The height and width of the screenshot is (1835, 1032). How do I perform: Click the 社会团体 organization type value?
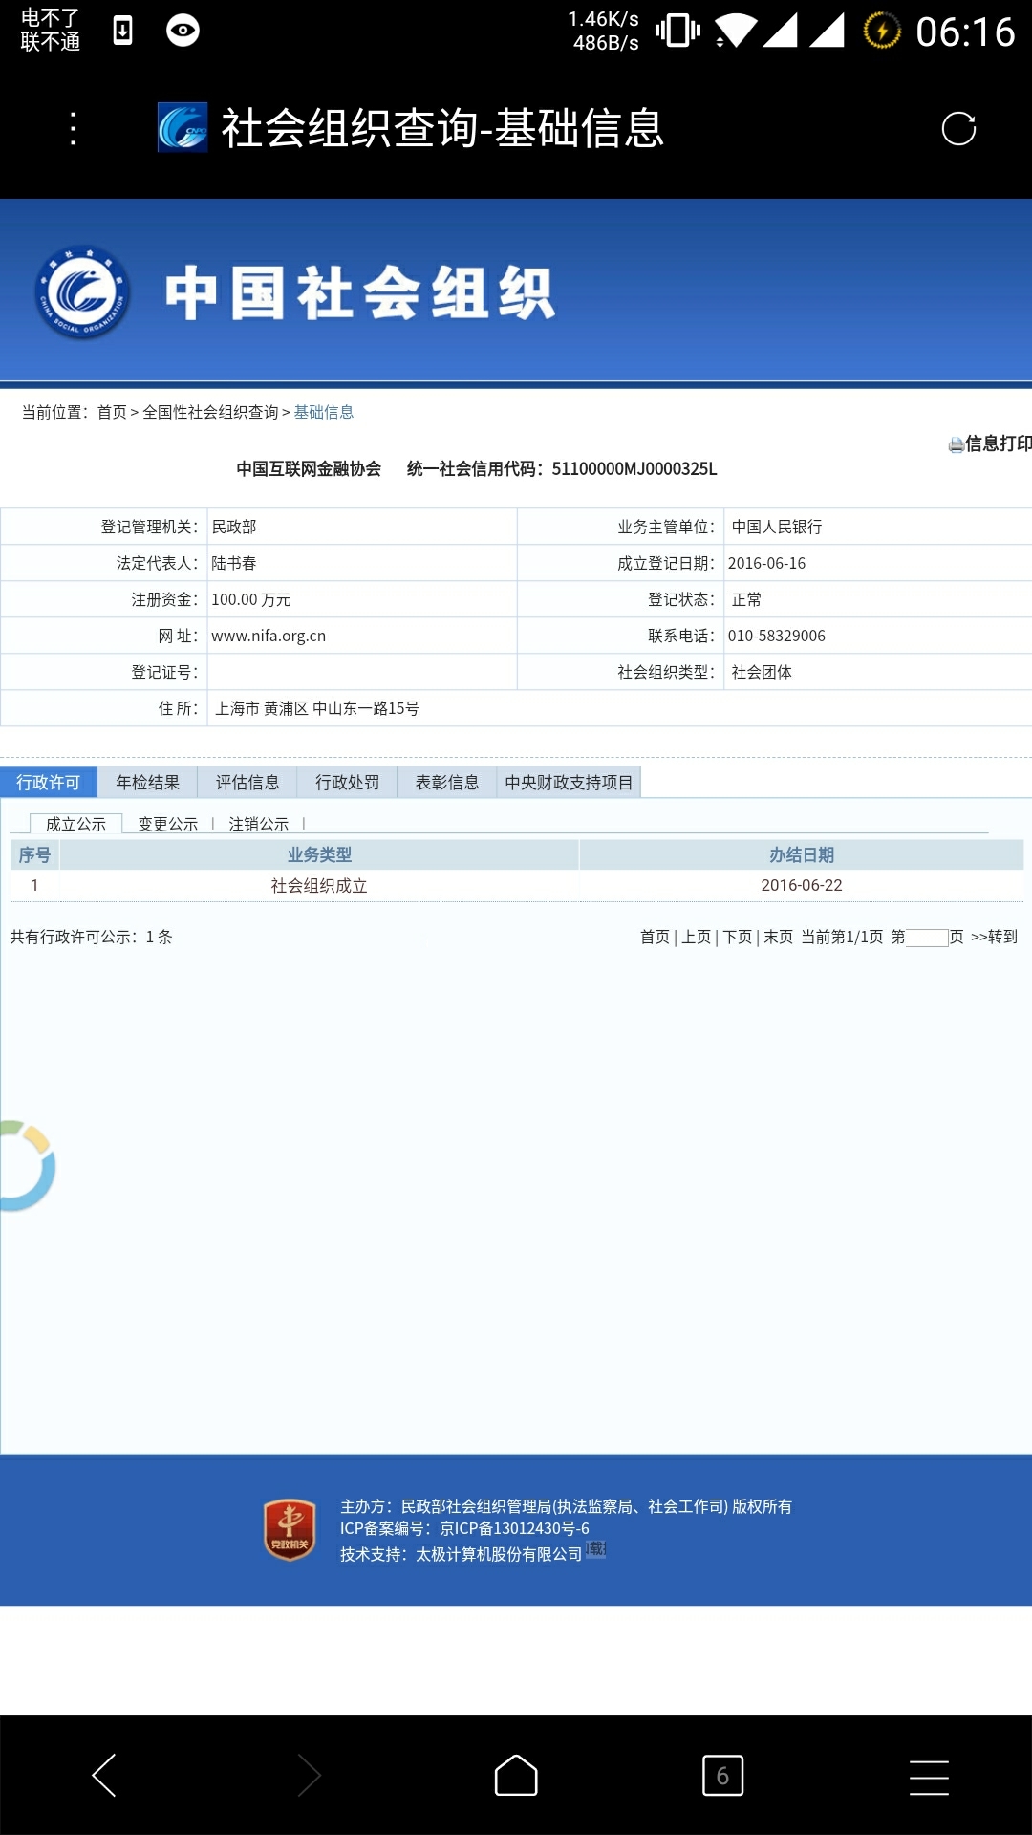tap(762, 673)
